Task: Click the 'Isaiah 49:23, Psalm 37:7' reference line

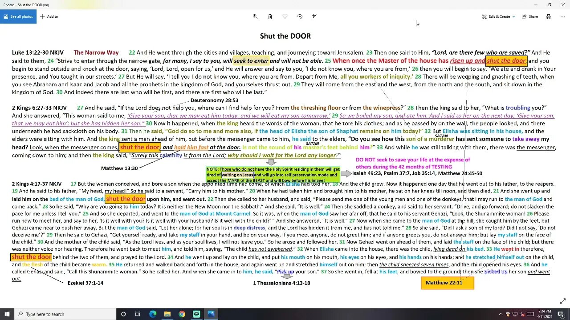Action: pos(417,173)
